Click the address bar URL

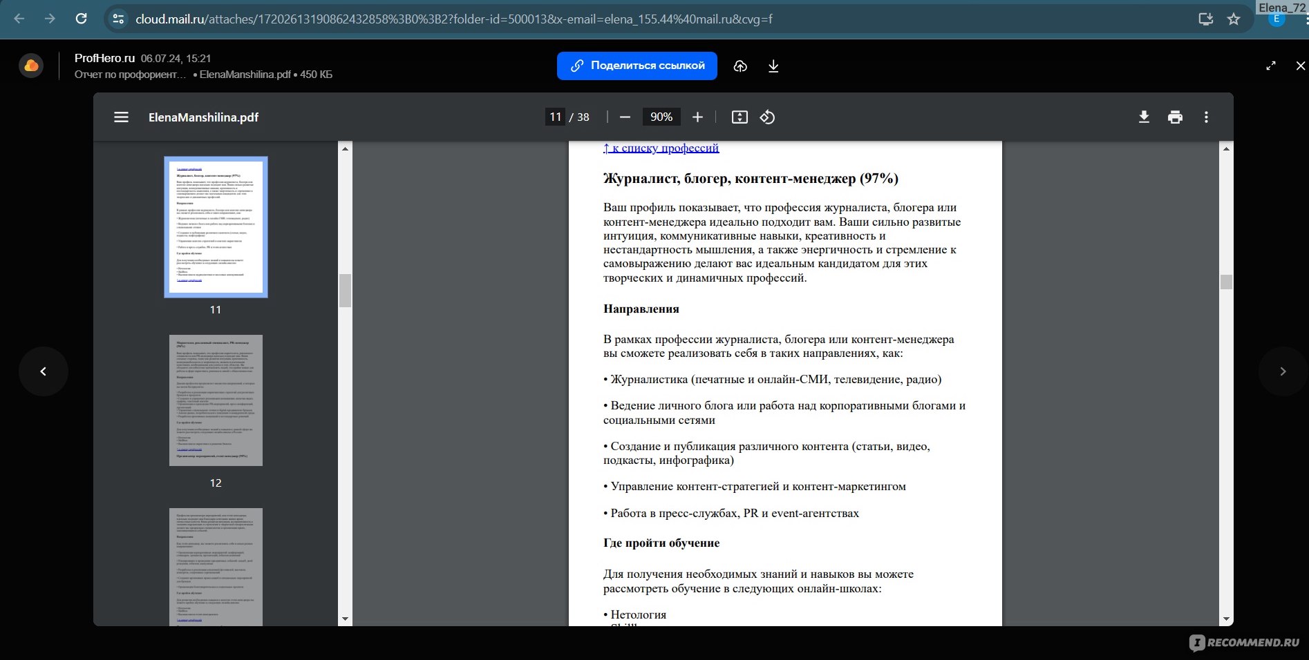click(453, 19)
